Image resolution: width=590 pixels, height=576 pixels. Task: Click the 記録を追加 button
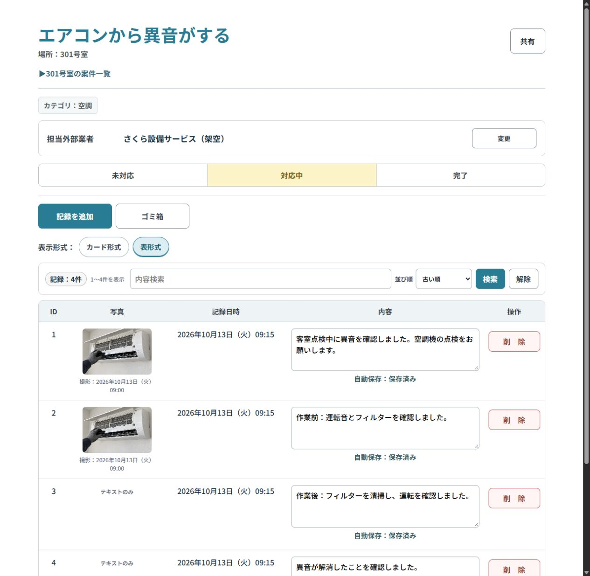(x=75, y=216)
